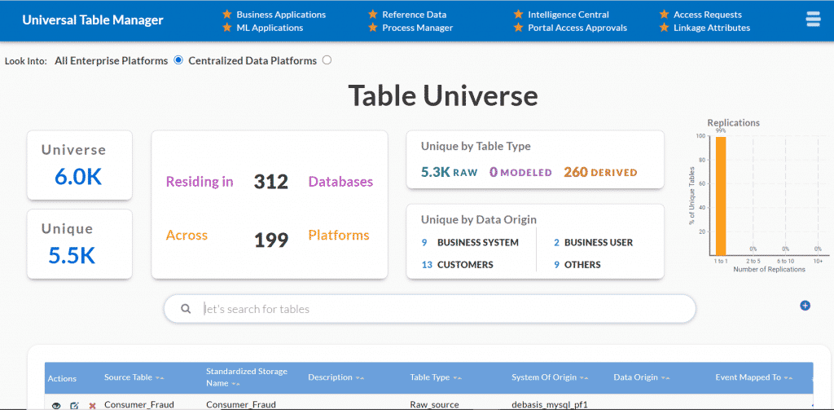This screenshot has height=410, width=834.
Task: Go to Portal Access Approvals
Action: click(577, 28)
